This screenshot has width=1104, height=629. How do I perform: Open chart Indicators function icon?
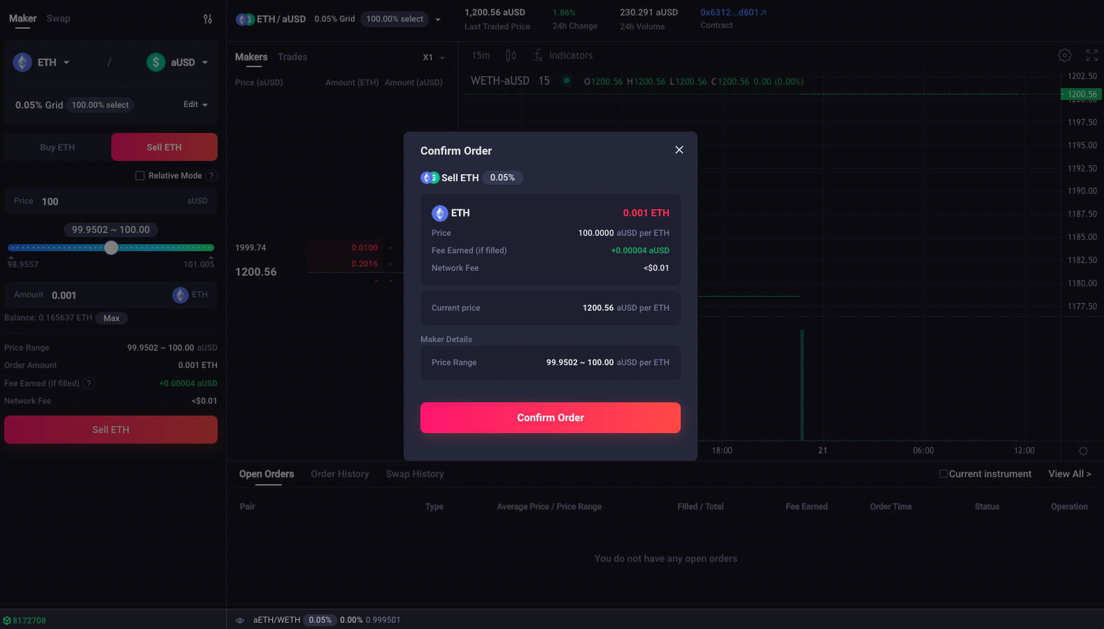coord(537,55)
